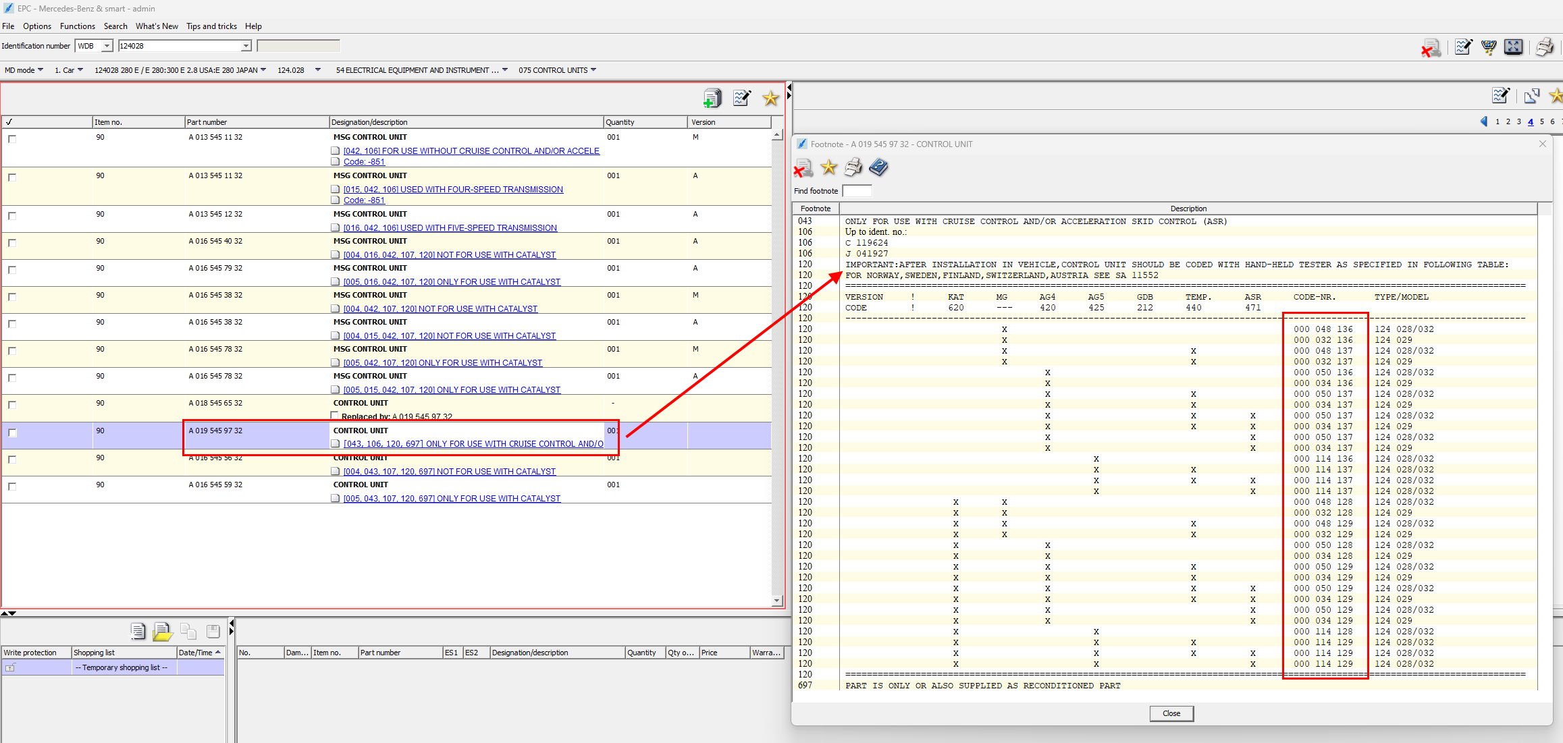Open Tips and tricks menu
The height and width of the screenshot is (743, 1563).
click(211, 26)
